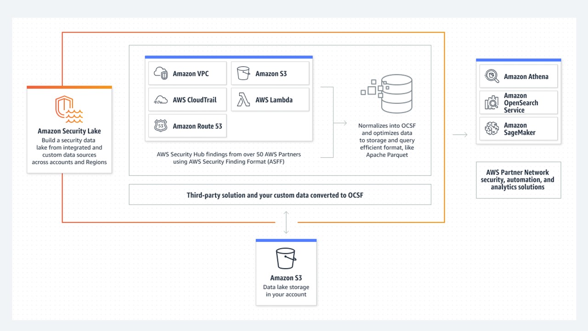
Task: Click the Amazon Athena magnifier icon
Action: [492, 76]
